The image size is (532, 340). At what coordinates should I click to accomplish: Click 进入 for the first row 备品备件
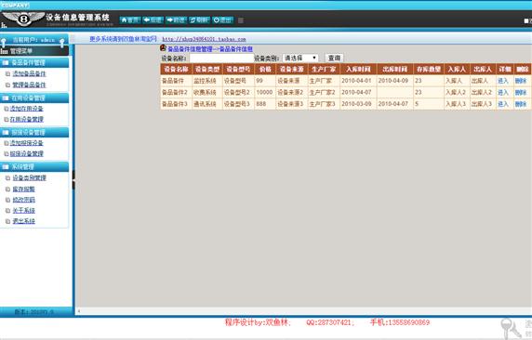(x=503, y=81)
